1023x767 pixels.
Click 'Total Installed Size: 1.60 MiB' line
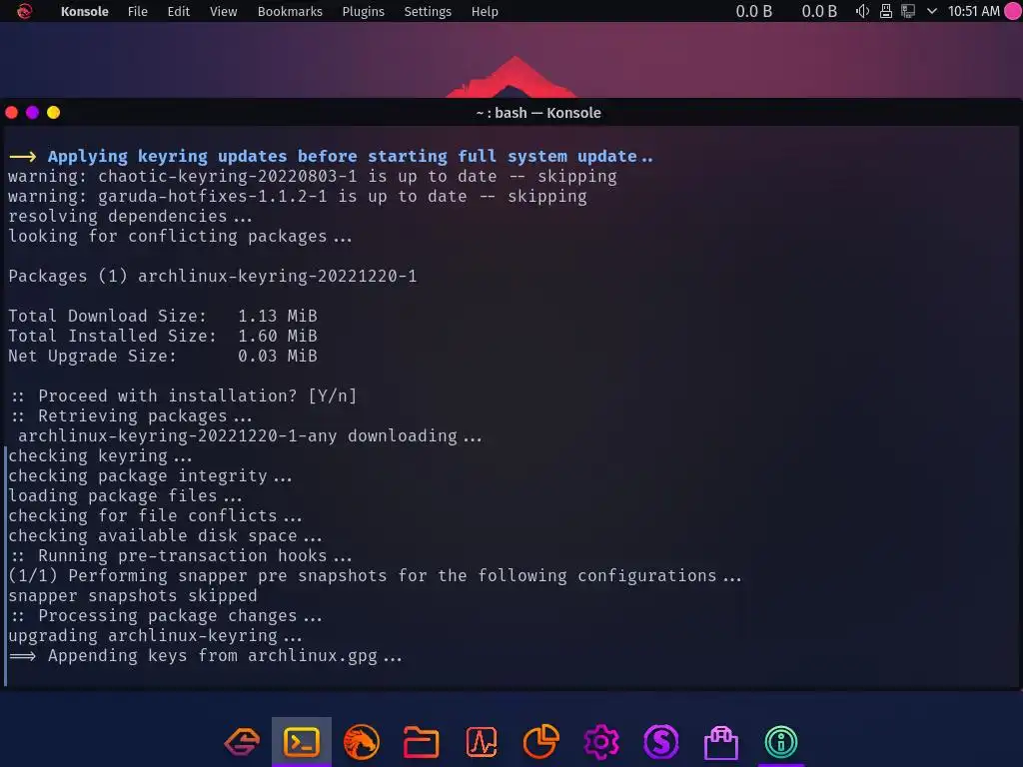[163, 336]
